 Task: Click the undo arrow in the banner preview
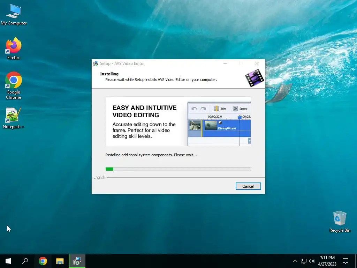[194, 109]
